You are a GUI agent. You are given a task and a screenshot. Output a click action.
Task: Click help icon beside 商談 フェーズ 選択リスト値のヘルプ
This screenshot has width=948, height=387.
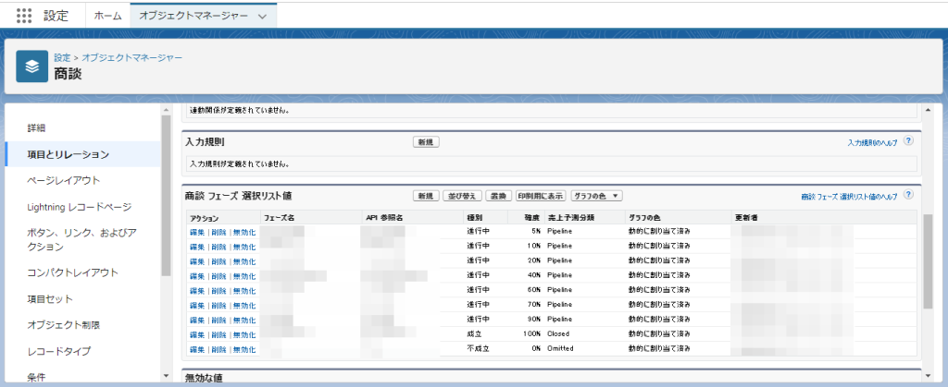908,196
